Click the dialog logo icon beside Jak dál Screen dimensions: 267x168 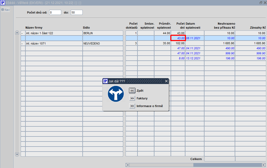point(105,81)
